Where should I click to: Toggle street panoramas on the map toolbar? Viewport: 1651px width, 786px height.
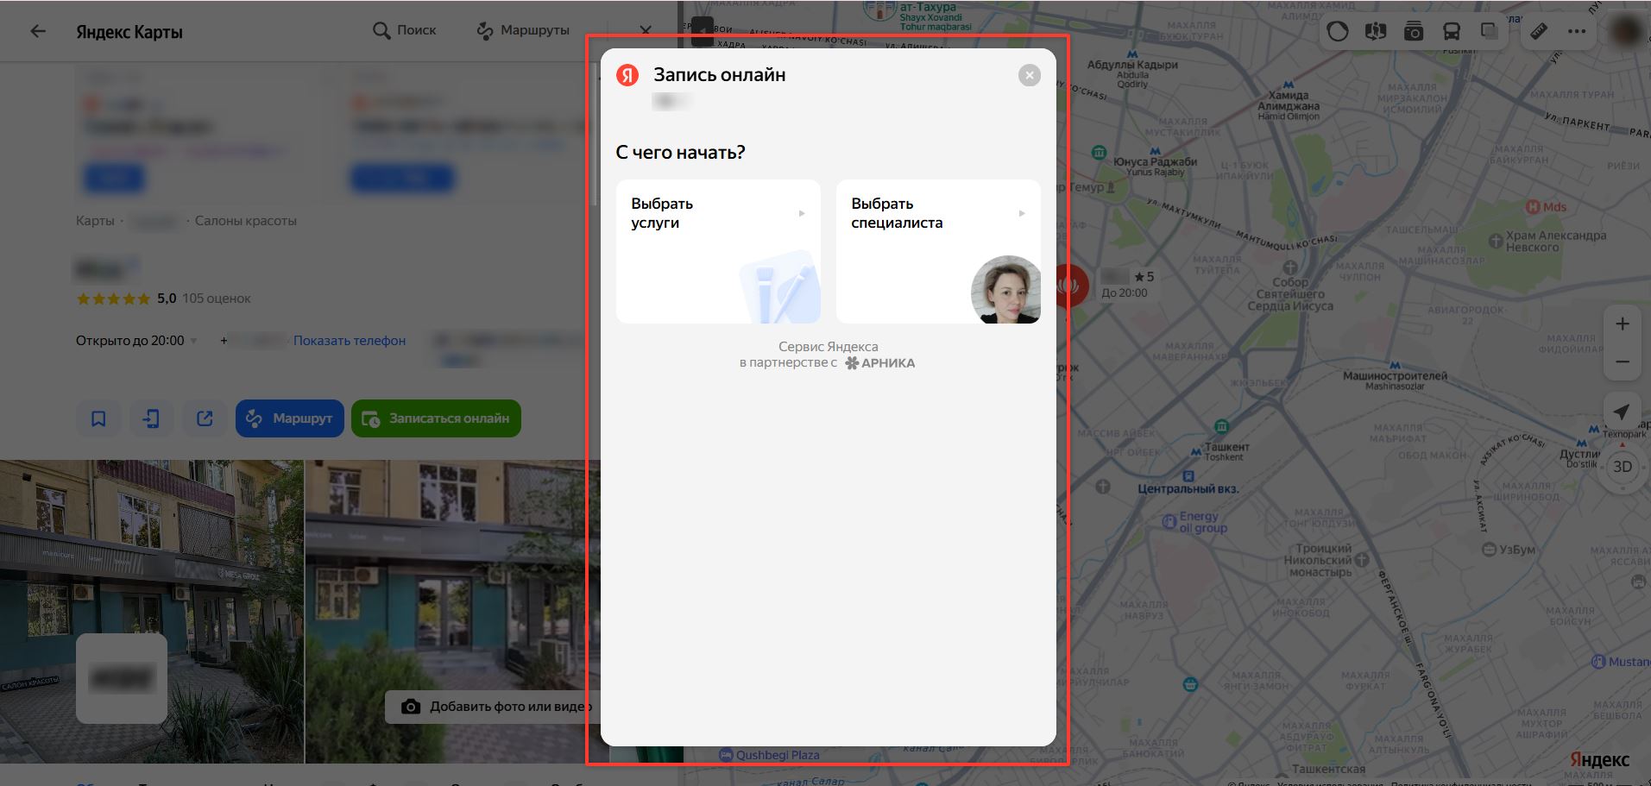[x=1376, y=32]
